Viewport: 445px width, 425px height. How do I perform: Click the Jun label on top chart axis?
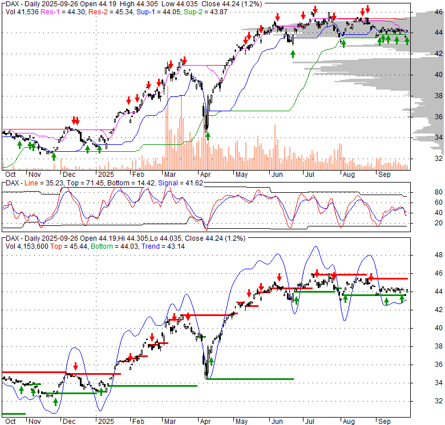pyautogui.click(x=277, y=174)
